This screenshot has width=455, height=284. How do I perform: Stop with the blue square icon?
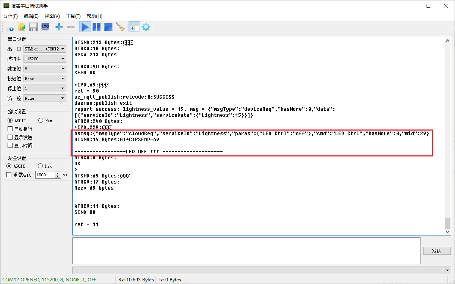[108, 27]
